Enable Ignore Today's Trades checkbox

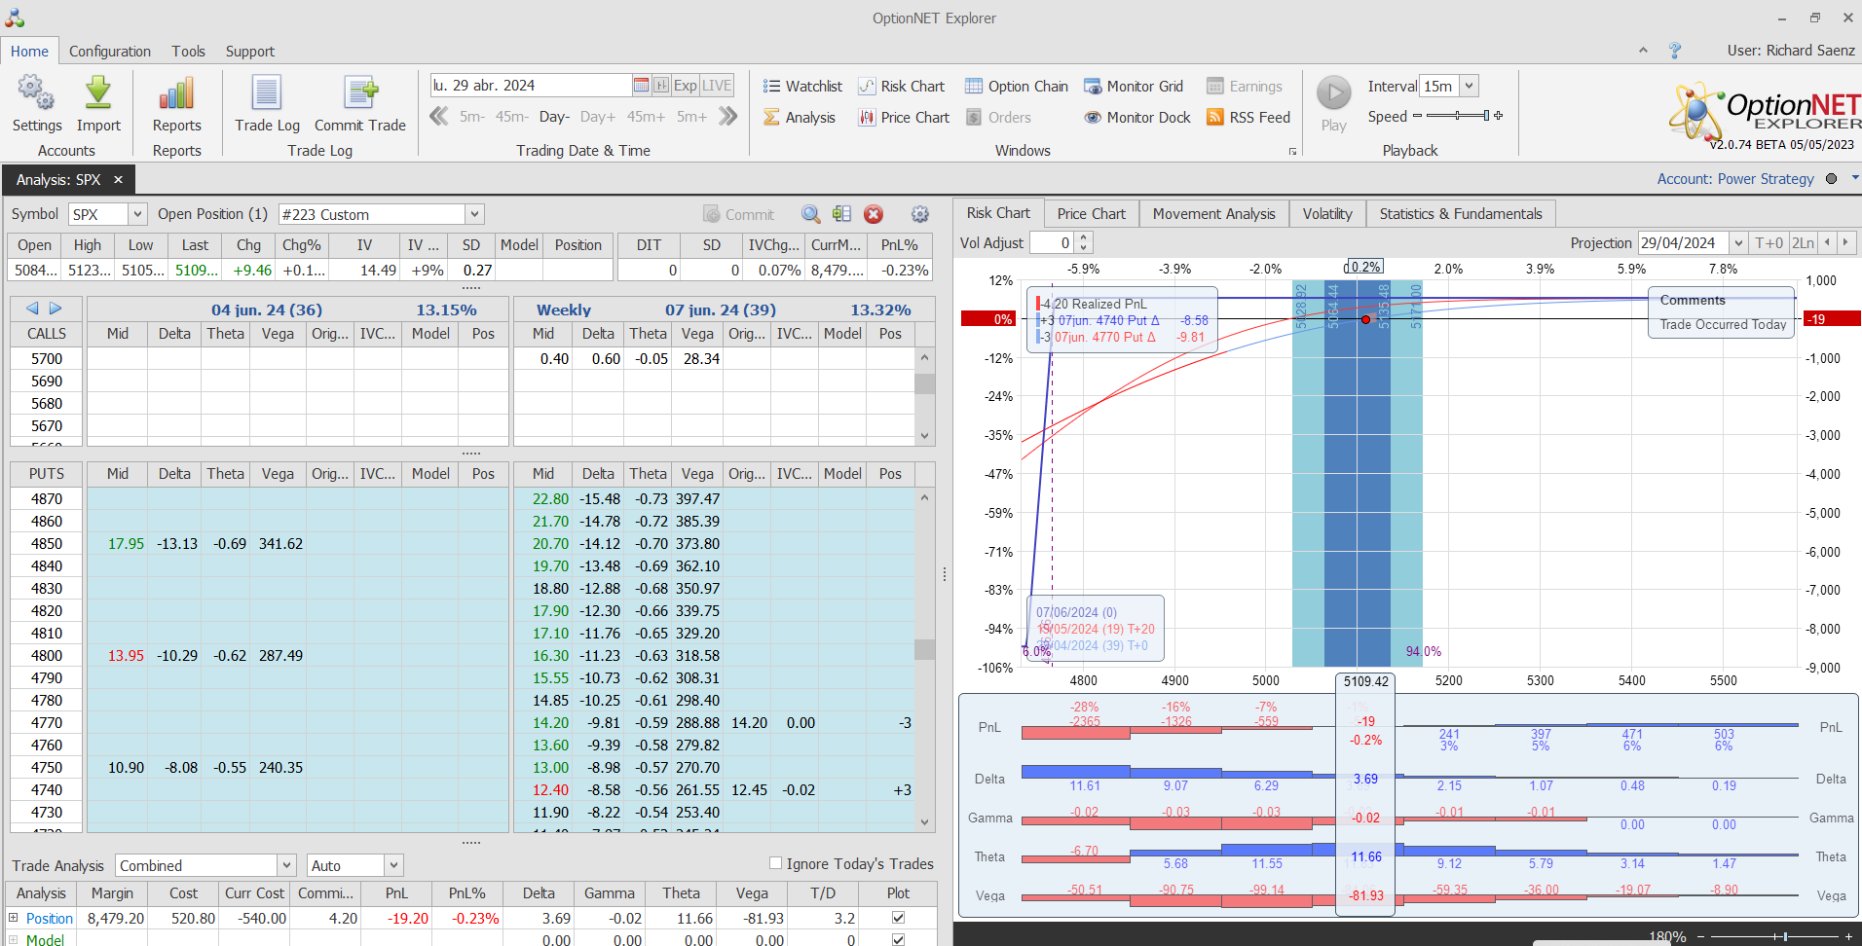coord(776,863)
